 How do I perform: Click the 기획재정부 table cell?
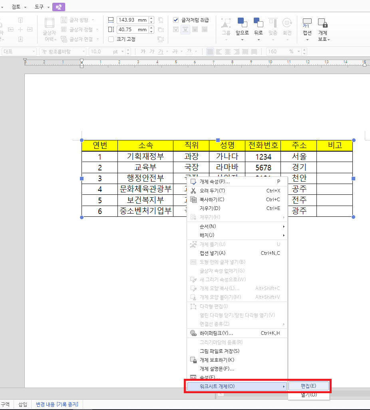coord(145,157)
